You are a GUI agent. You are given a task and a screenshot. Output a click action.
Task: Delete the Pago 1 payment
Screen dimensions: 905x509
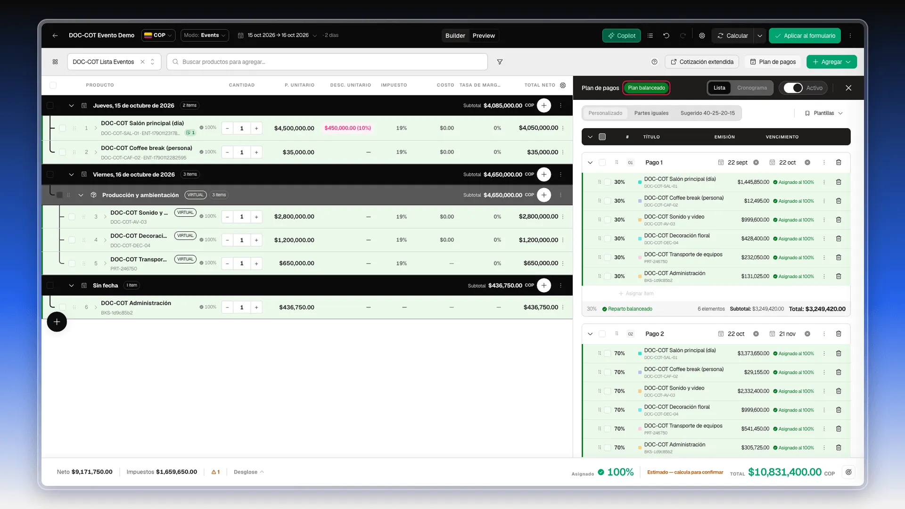(839, 163)
